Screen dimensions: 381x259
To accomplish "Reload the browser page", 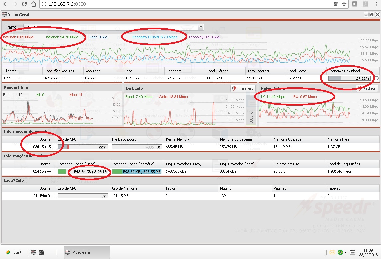I will point(24,4).
